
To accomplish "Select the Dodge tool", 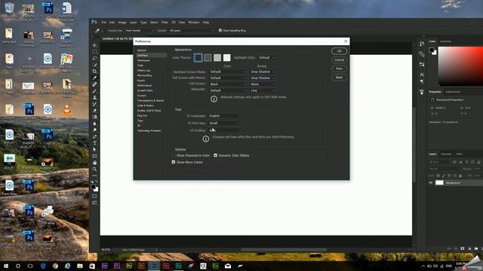I will (94, 130).
